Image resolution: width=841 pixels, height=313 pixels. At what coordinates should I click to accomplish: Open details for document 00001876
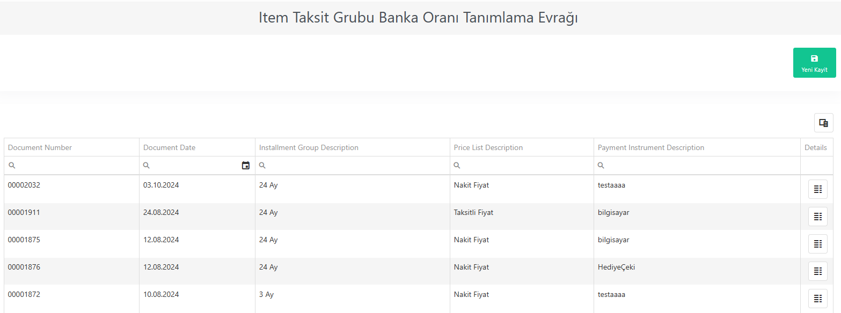[817, 271]
